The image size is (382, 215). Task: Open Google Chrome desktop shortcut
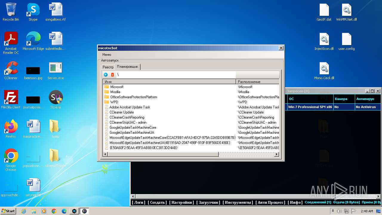pyautogui.click(x=11, y=160)
